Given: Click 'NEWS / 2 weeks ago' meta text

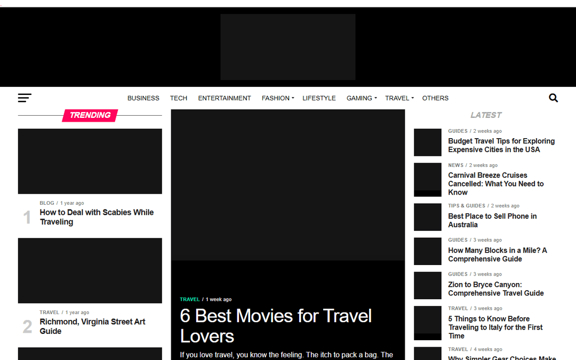Looking at the screenshot, I should pos(473,165).
